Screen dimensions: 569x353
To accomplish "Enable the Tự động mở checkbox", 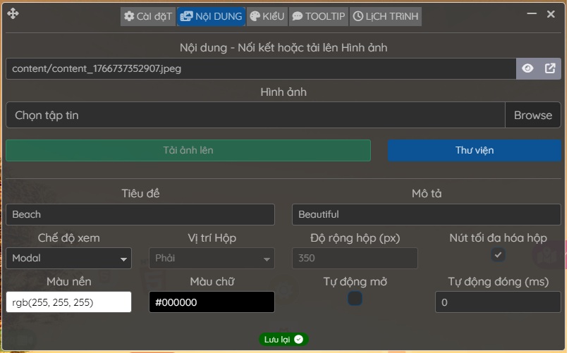I will coord(355,299).
